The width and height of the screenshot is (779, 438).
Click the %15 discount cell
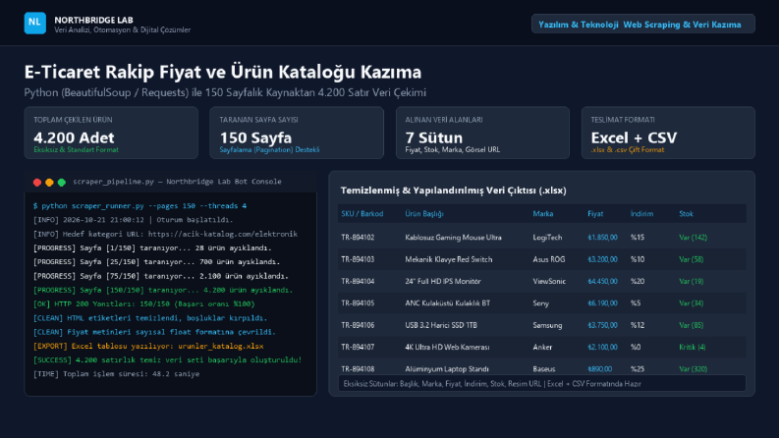[638, 238]
